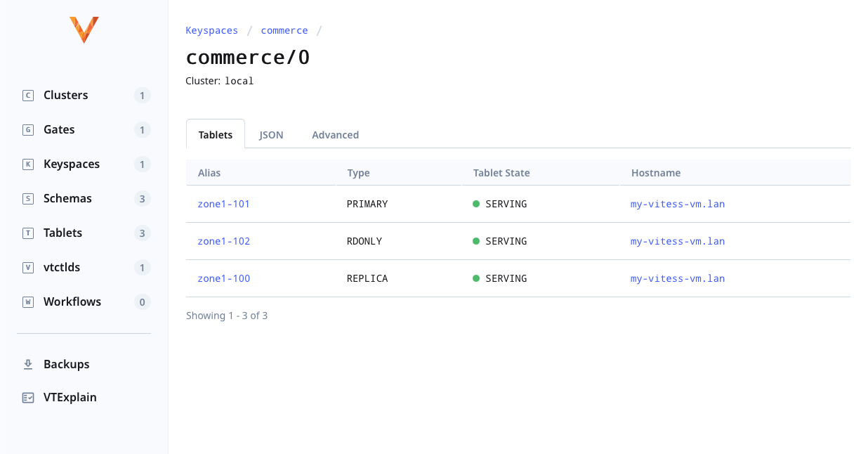The image size is (868, 454).
Task: Click the Vitess logo icon
Action: pos(84,30)
